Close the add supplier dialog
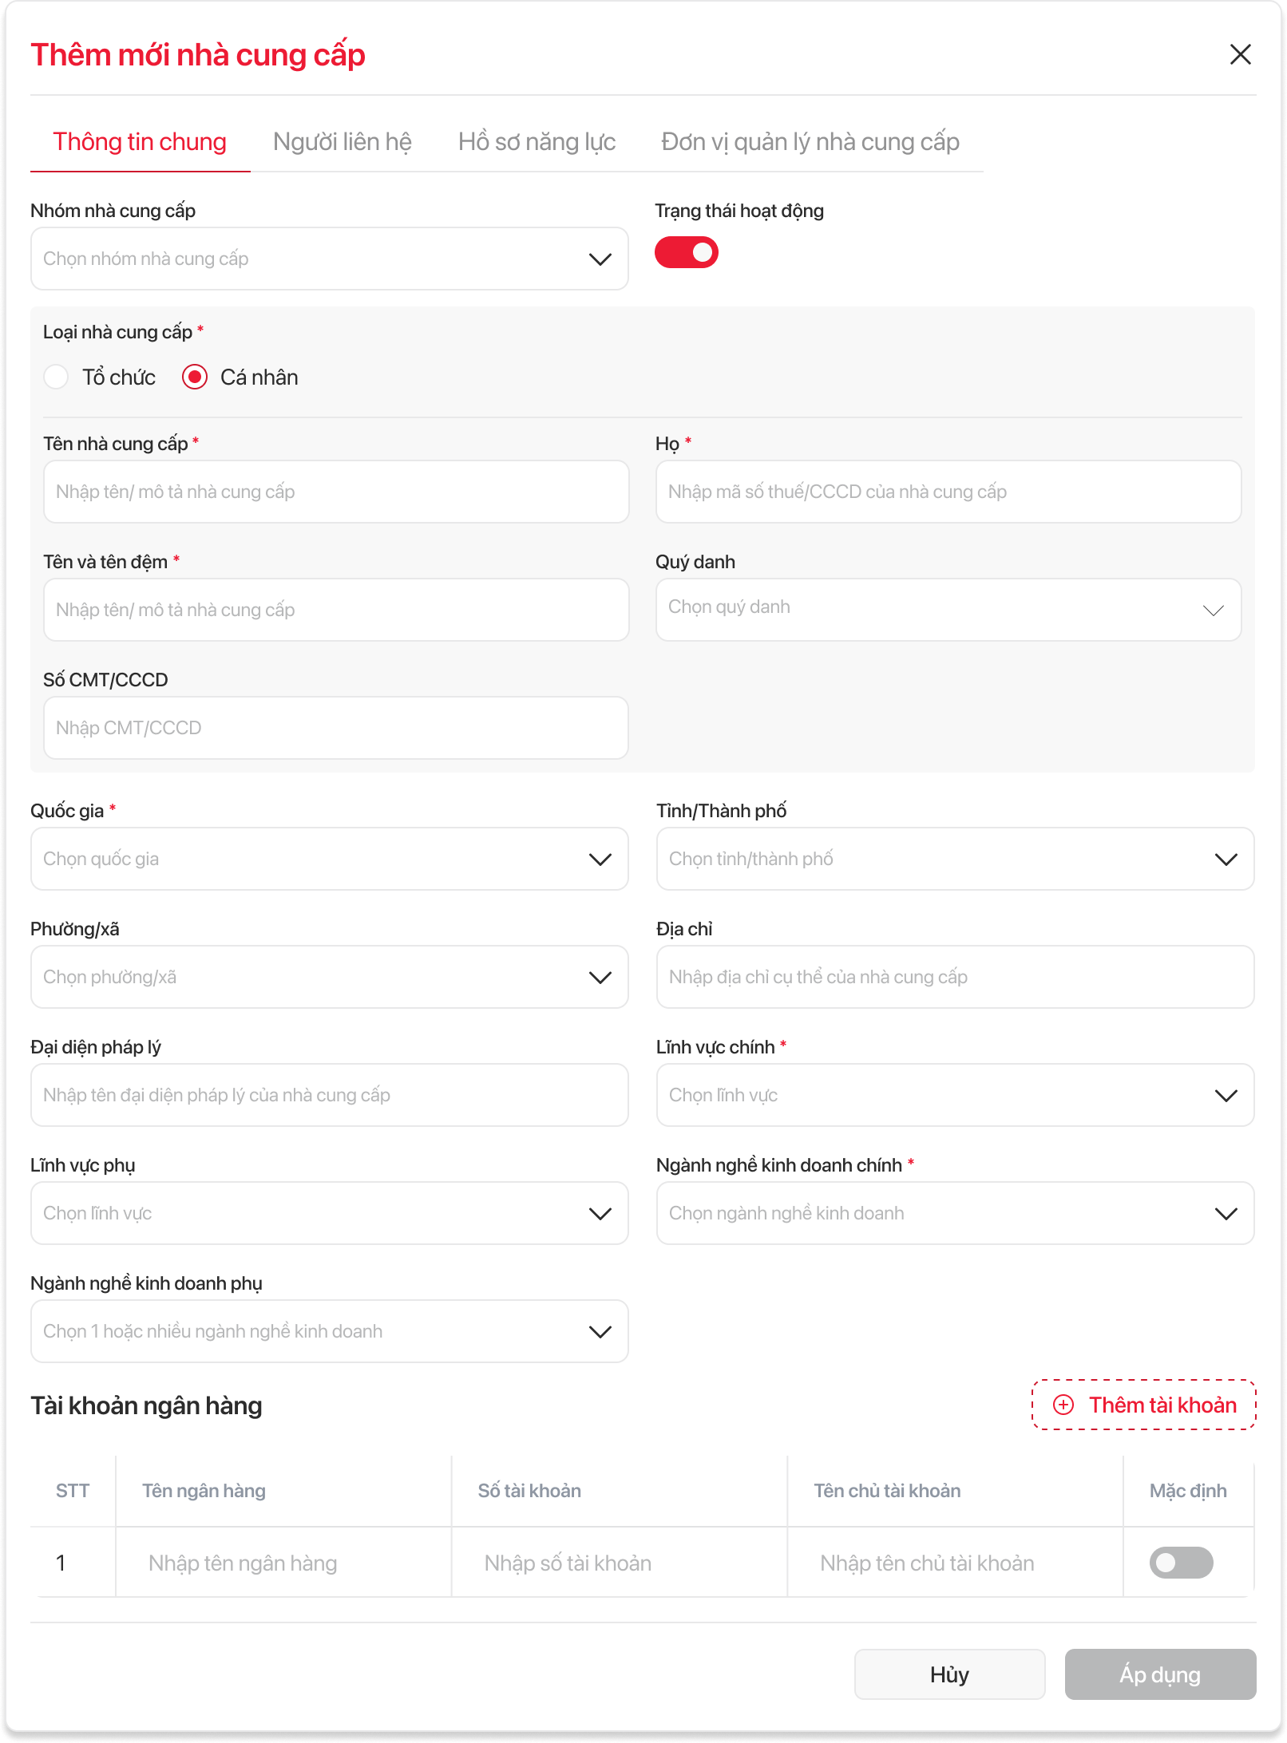Viewport: 1287px width, 1743px height. 1240,54
